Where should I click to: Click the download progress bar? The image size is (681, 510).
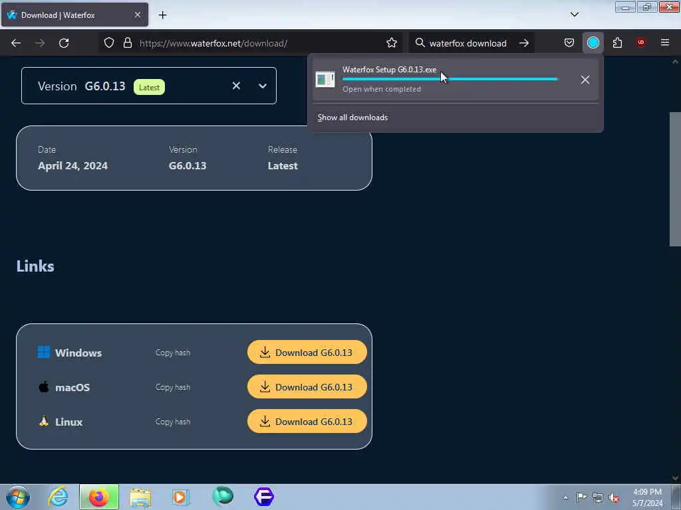(450, 80)
